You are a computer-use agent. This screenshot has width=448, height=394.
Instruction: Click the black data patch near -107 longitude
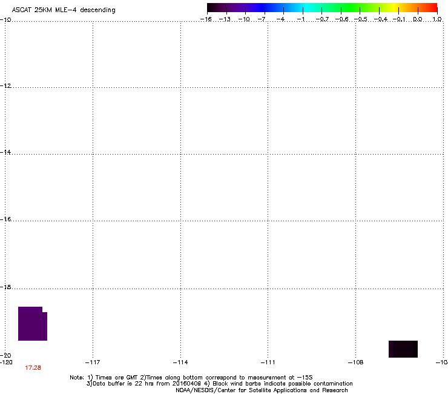tap(403, 349)
